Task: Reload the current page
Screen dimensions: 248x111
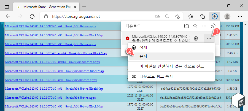Action: click(32, 16)
